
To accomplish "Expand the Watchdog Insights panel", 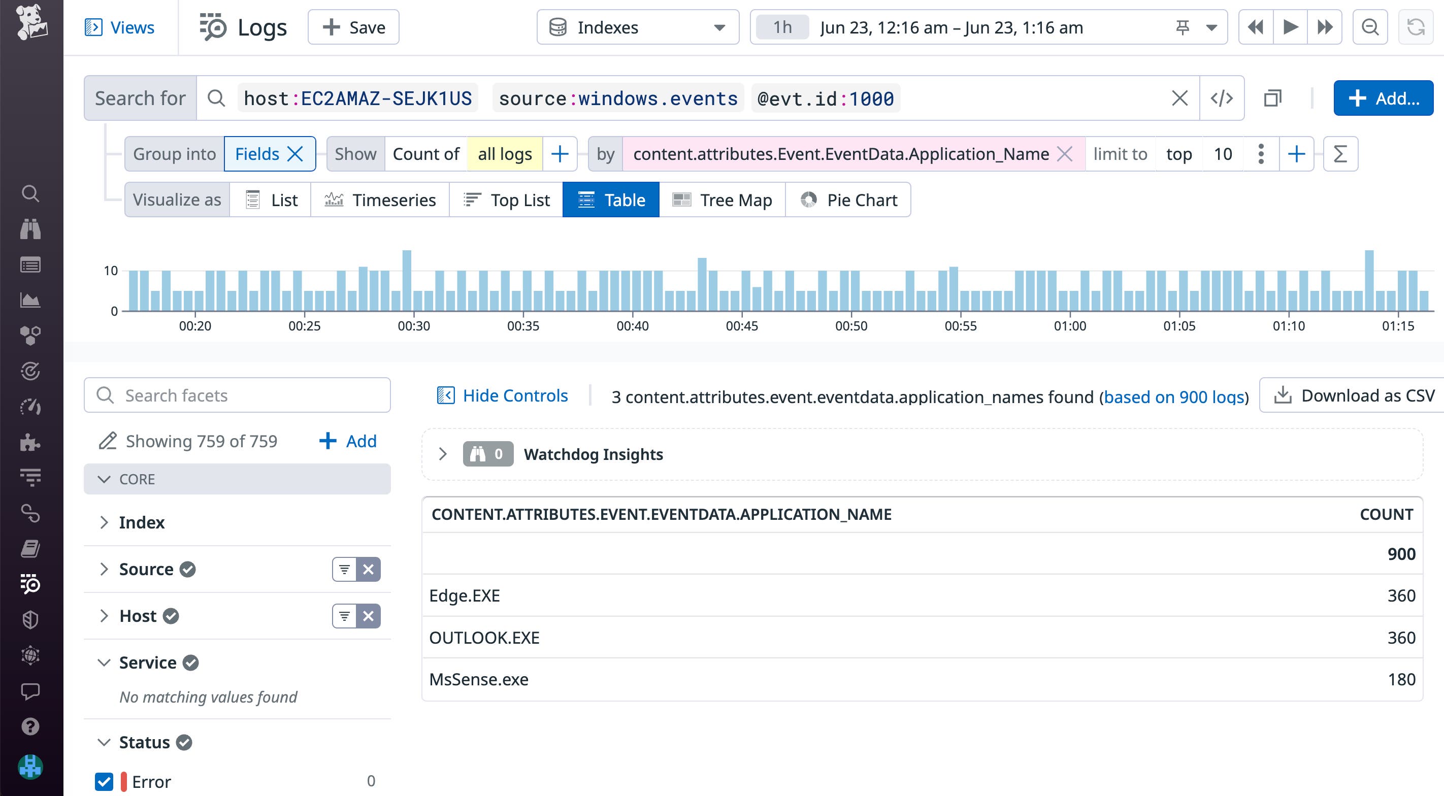I will (443, 454).
